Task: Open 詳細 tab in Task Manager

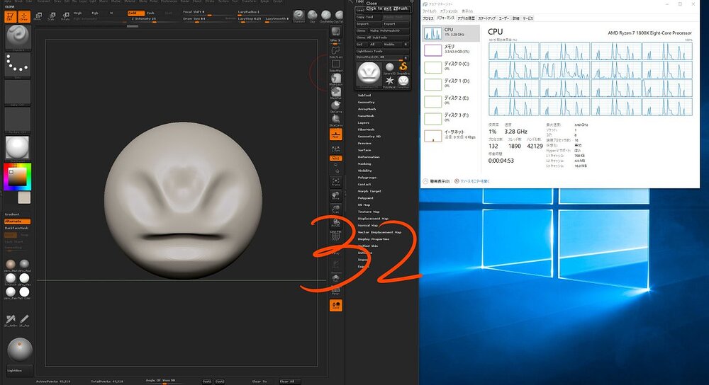Action: 516,18
